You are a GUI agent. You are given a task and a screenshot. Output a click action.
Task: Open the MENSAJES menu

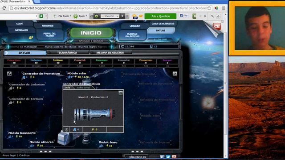[21, 30]
